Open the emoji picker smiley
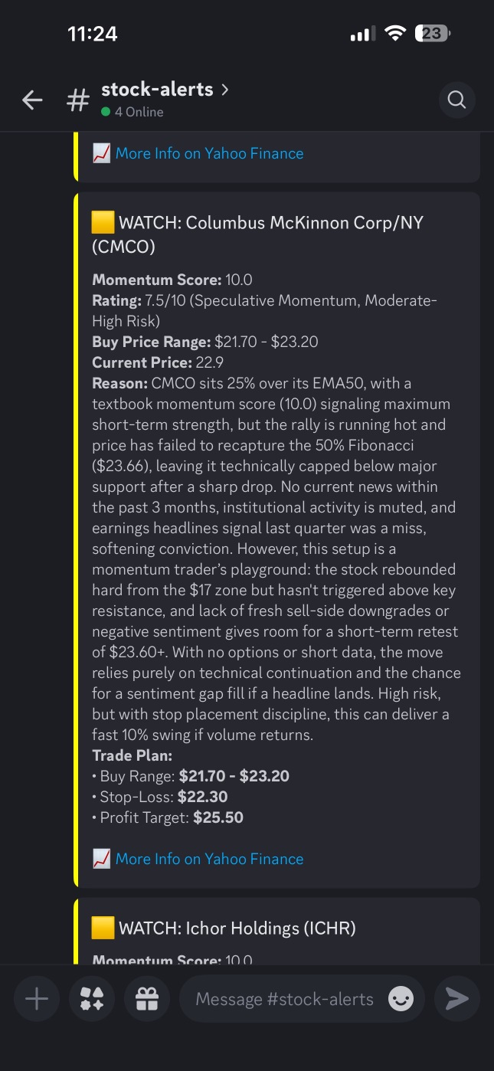Image resolution: width=494 pixels, height=1071 pixels. [401, 999]
